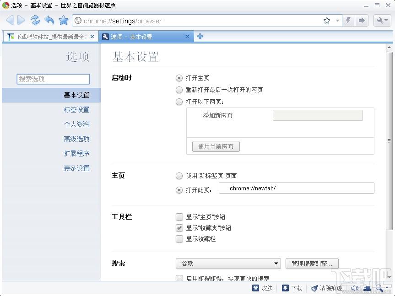Viewport: 395px width, 296px height.
Task: Click the homepage URL field chrome://newtab/
Action: click(297, 188)
